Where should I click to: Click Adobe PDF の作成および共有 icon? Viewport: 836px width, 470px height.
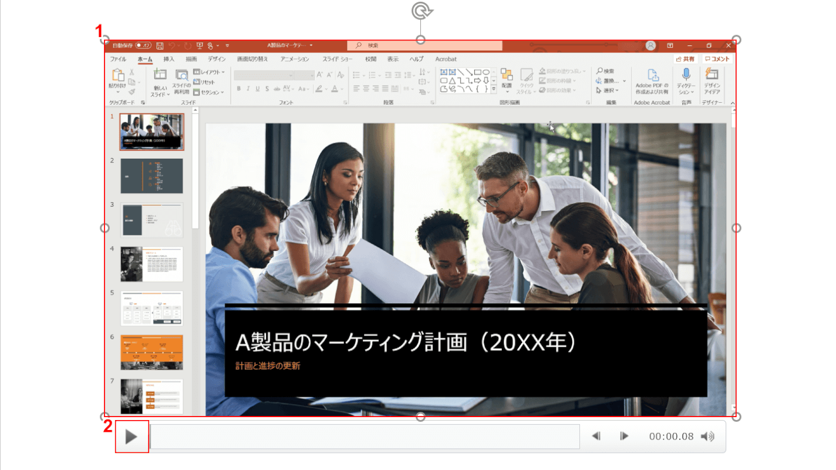click(652, 80)
